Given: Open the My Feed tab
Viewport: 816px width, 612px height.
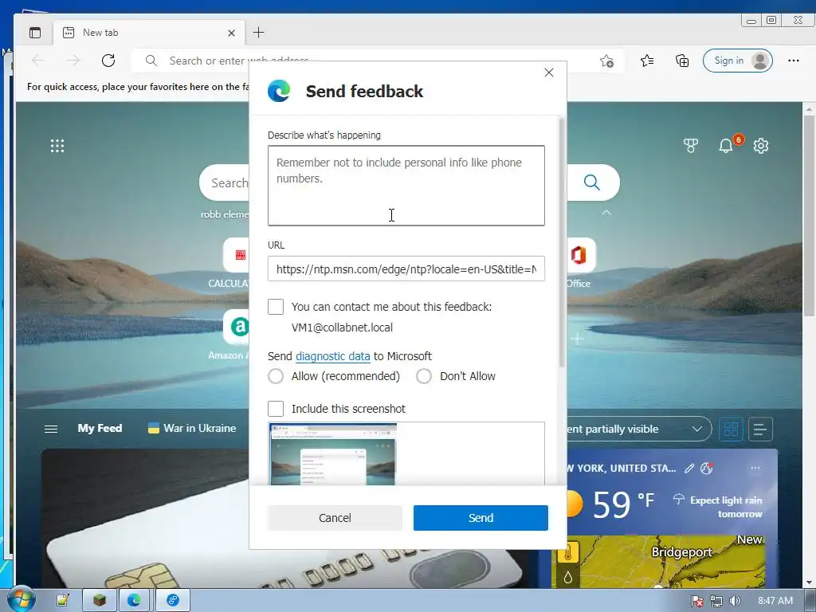Looking at the screenshot, I should (100, 428).
